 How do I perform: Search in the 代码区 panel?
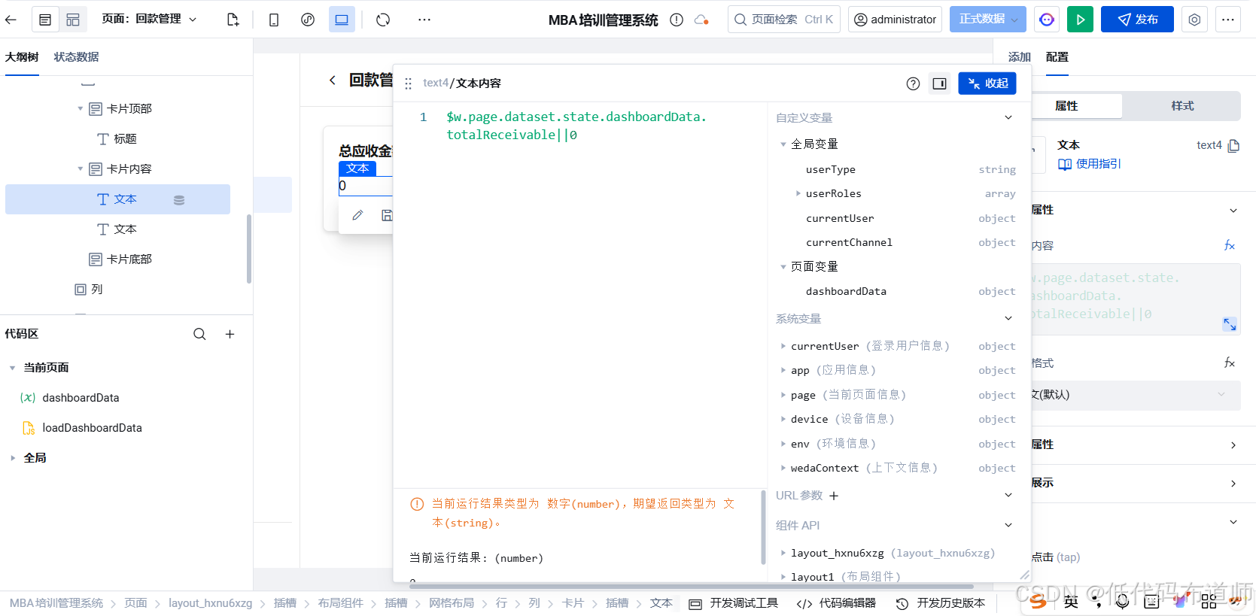click(x=199, y=334)
